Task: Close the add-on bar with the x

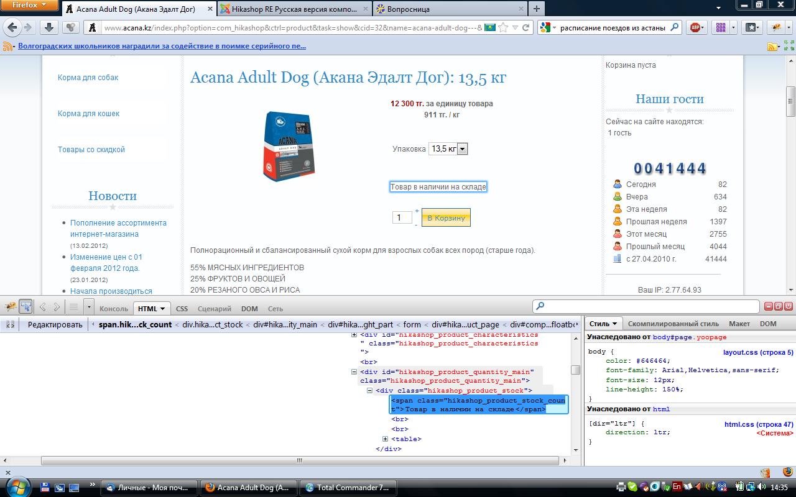Action: (x=8, y=473)
